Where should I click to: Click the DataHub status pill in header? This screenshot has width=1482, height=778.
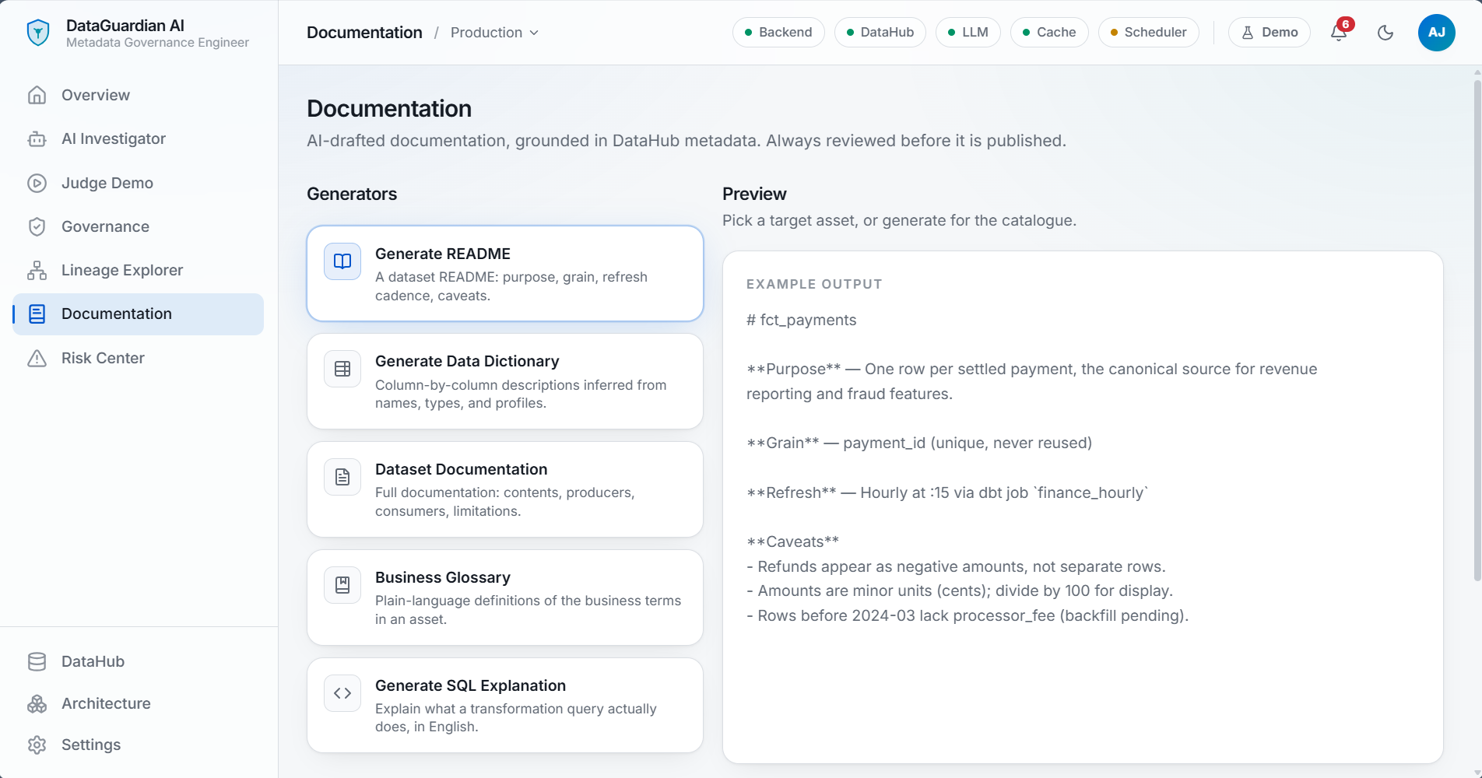click(880, 33)
